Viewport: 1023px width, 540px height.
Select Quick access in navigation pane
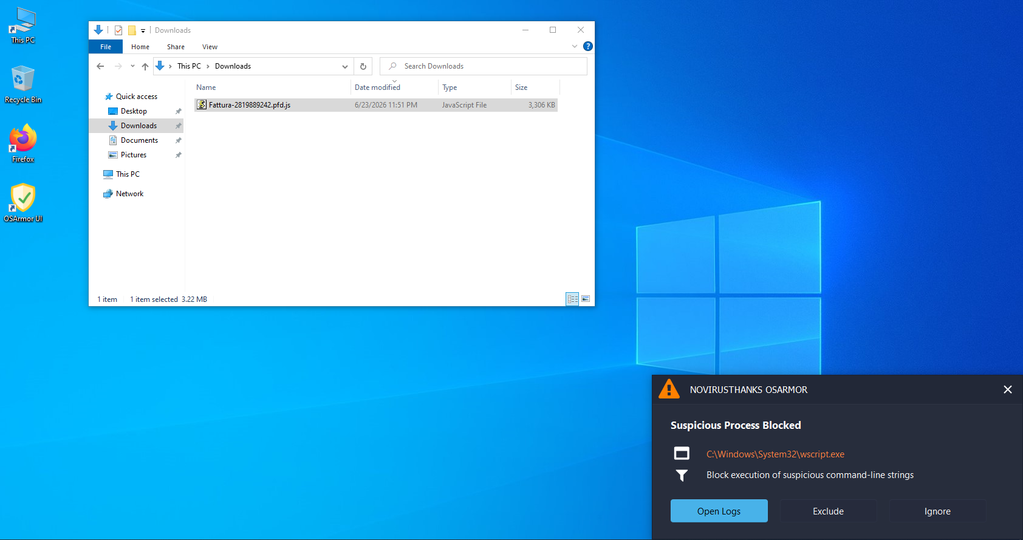[137, 97]
